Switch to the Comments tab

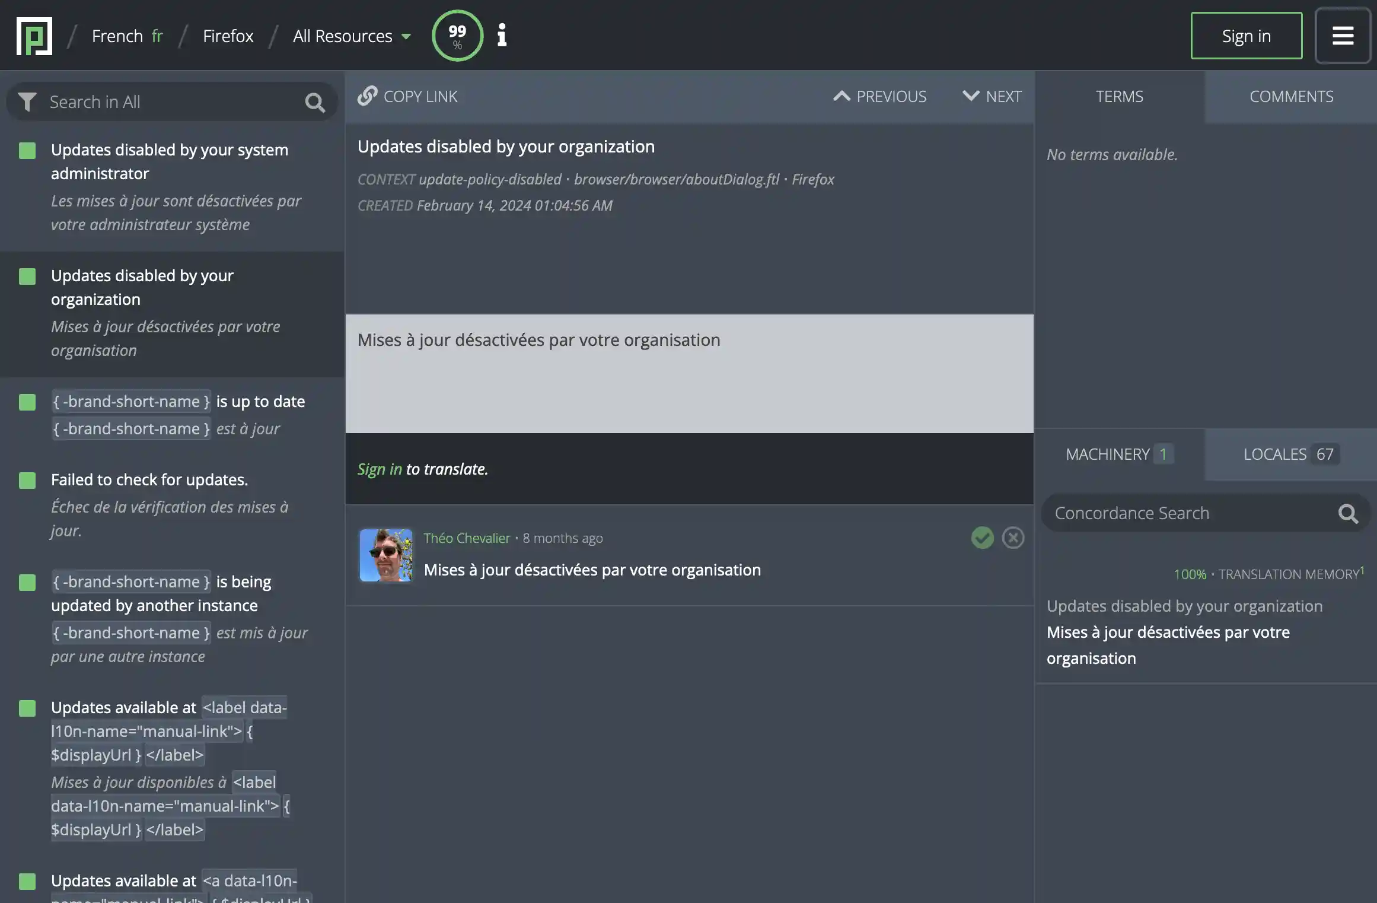click(1291, 96)
